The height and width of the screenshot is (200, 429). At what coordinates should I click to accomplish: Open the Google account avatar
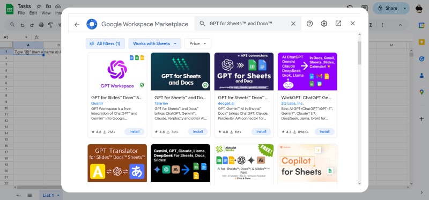click(419, 8)
